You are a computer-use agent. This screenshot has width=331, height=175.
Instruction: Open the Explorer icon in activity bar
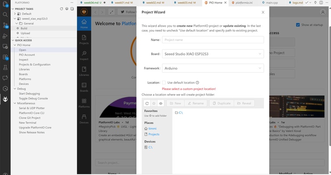(x=5, y=4)
